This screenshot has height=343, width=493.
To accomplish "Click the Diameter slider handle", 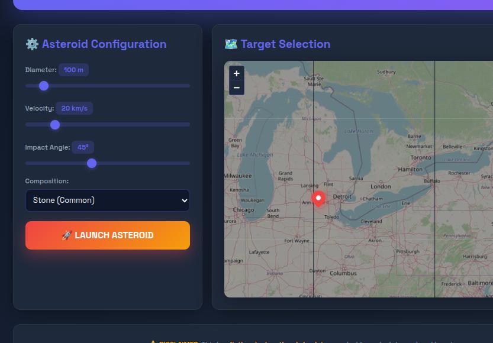I will pyautogui.click(x=44, y=86).
